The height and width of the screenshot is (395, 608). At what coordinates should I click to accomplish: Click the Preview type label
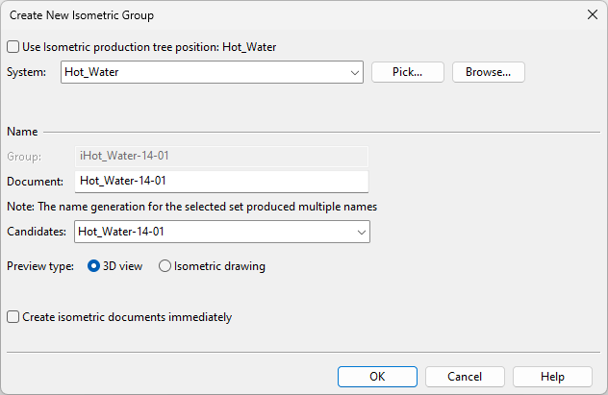(40, 266)
